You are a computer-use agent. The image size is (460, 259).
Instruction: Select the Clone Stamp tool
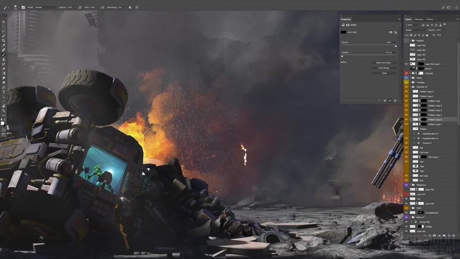tap(4, 59)
